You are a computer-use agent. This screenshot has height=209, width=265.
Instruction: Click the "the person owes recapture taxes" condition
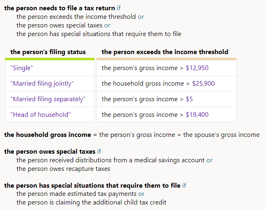[63, 169]
